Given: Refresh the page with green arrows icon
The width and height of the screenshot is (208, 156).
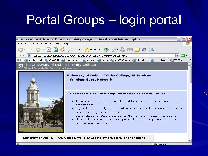Looking at the screenshot, I should point(56,50).
